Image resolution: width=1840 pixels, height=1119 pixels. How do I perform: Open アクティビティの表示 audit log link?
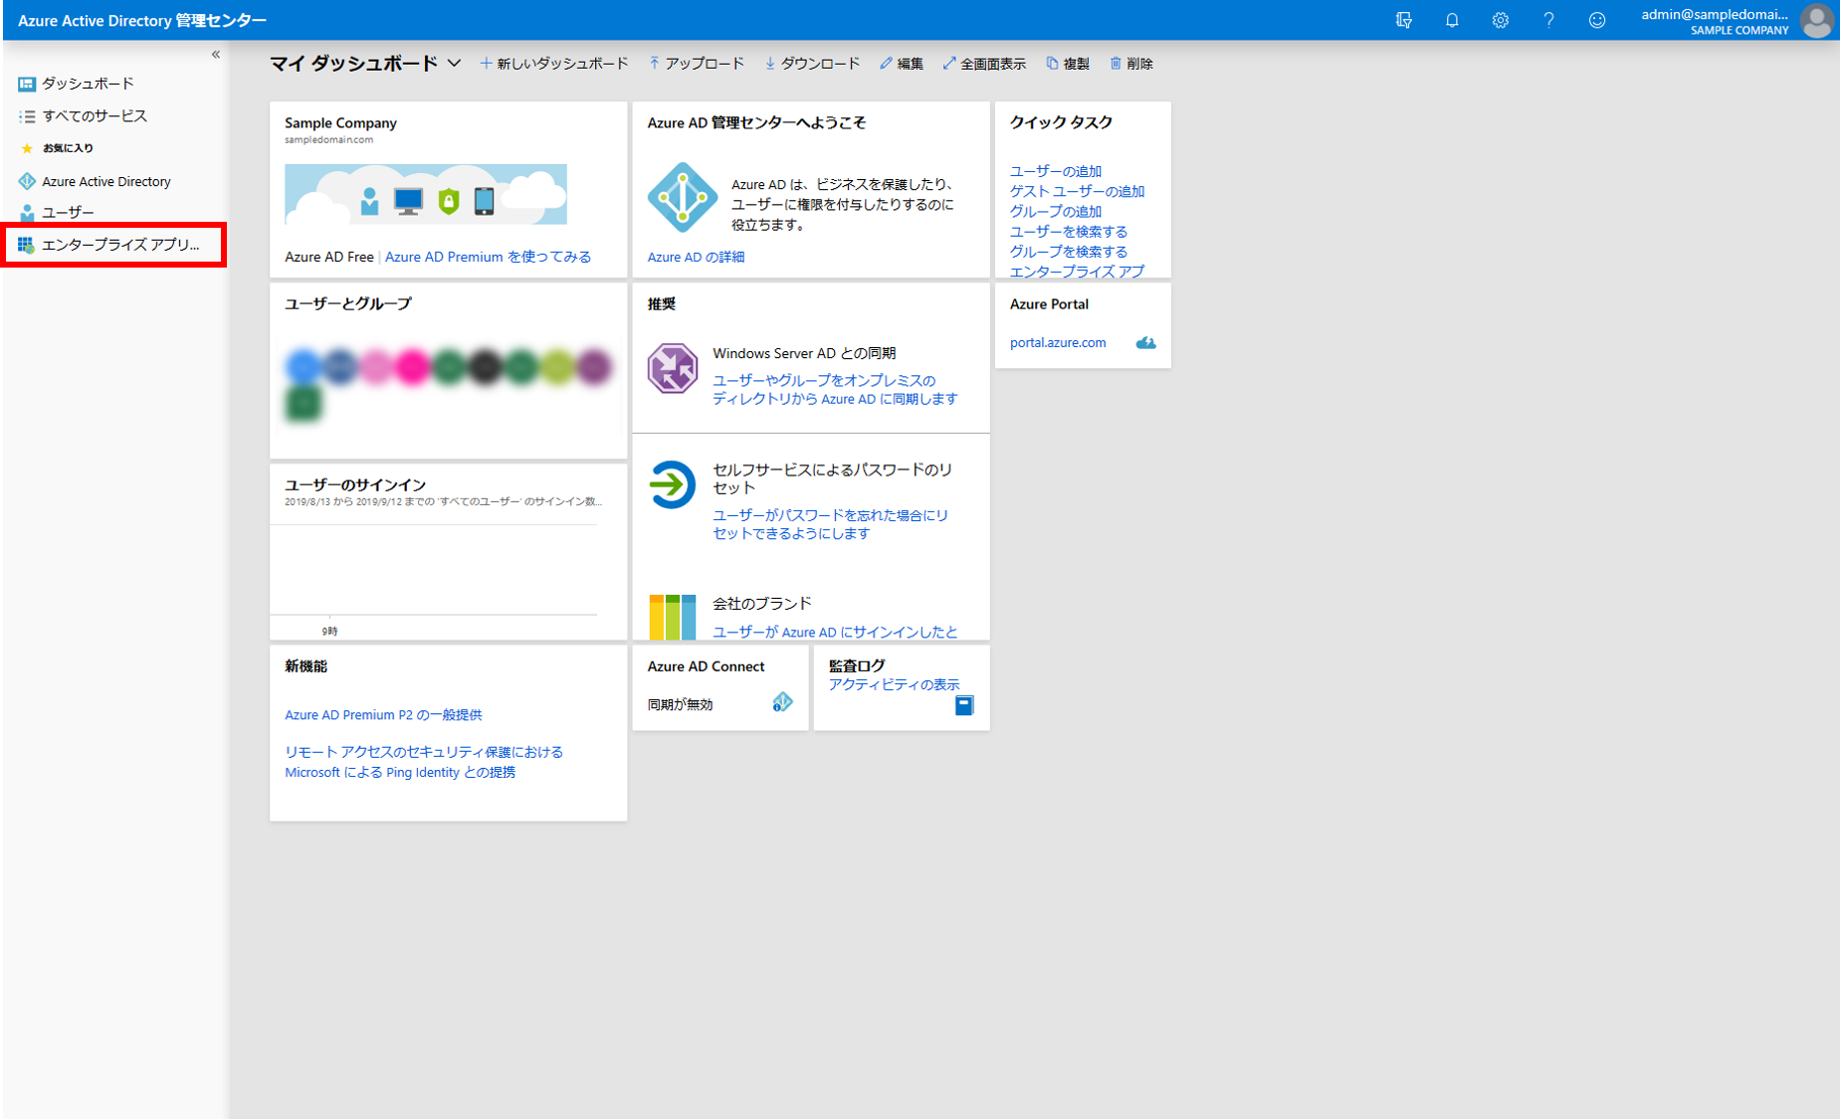894,684
